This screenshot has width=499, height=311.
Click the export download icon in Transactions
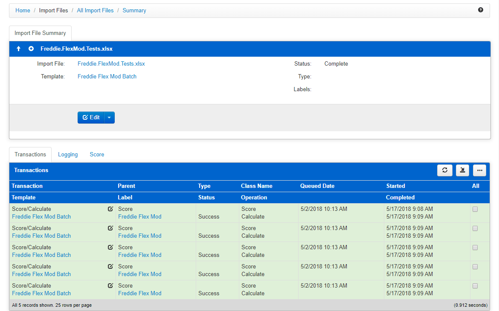tap(462, 170)
